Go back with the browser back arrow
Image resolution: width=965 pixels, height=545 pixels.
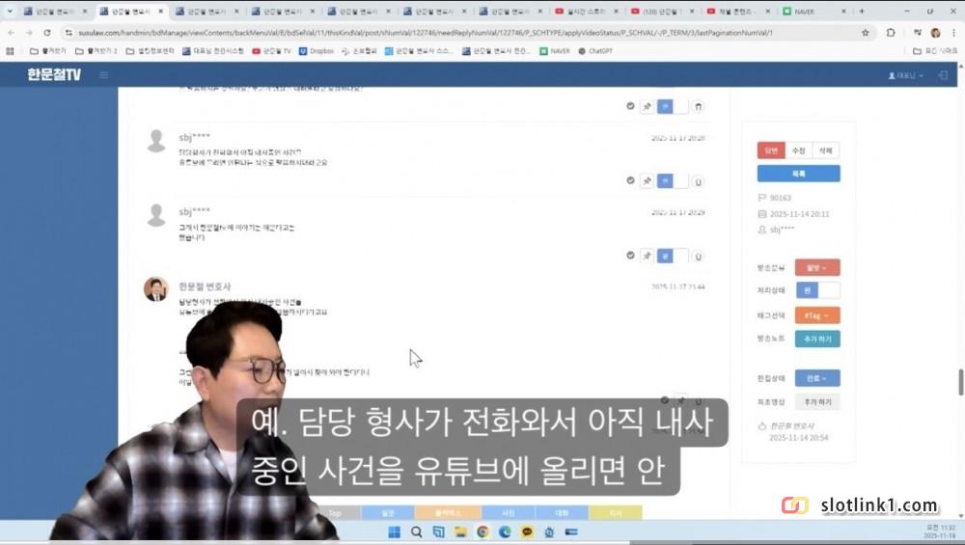(11, 33)
